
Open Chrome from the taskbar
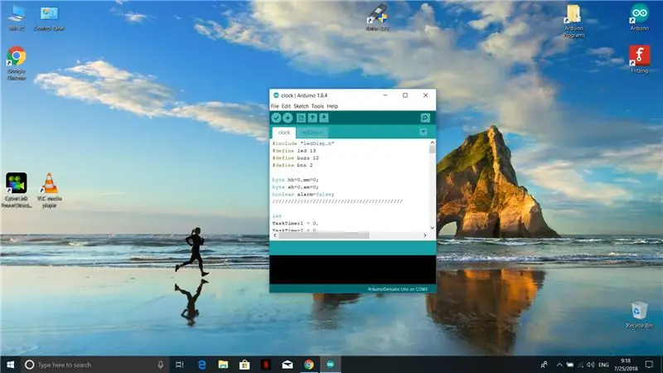(x=309, y=365)
